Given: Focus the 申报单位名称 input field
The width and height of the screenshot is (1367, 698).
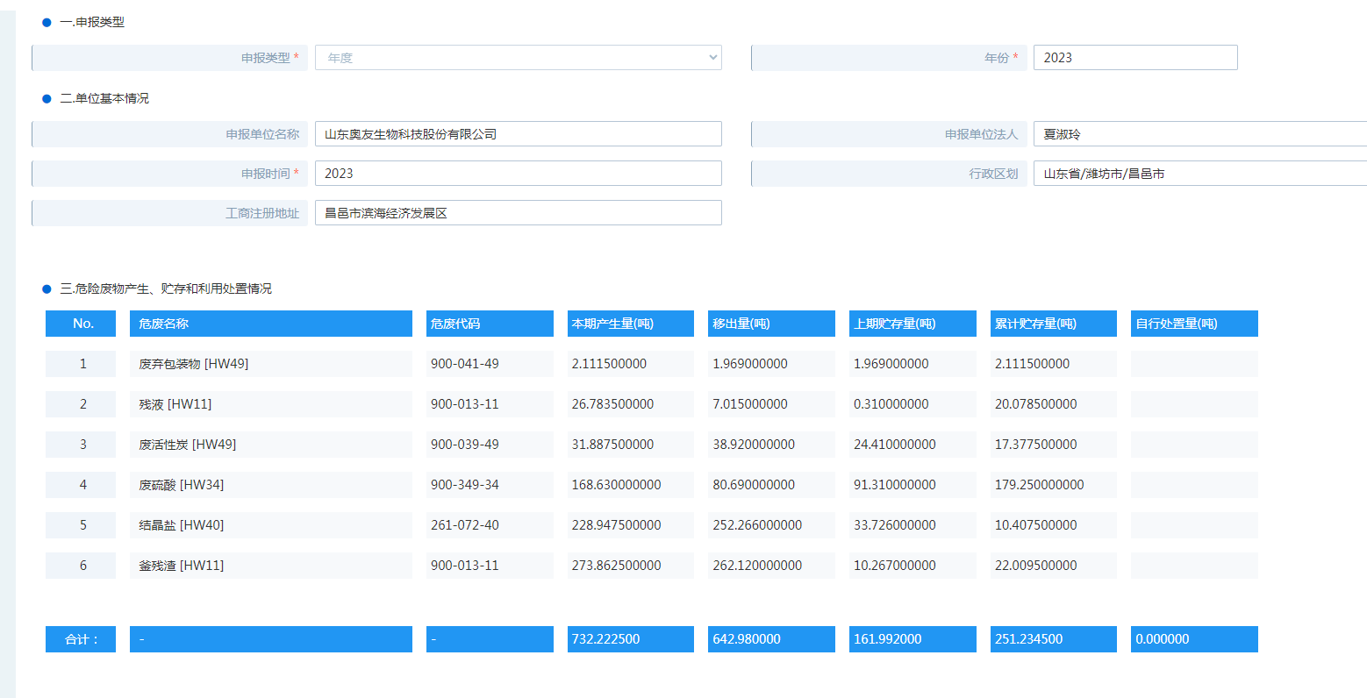Looking at the screenshot, I should click(518, 134).
